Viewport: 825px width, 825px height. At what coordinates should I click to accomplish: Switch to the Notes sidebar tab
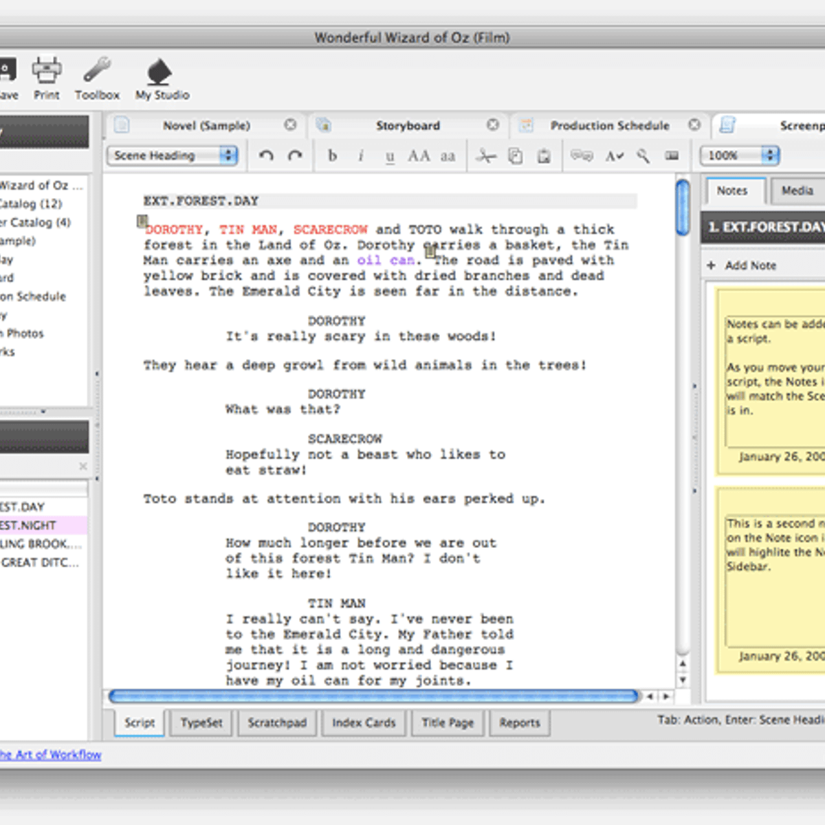732,191
